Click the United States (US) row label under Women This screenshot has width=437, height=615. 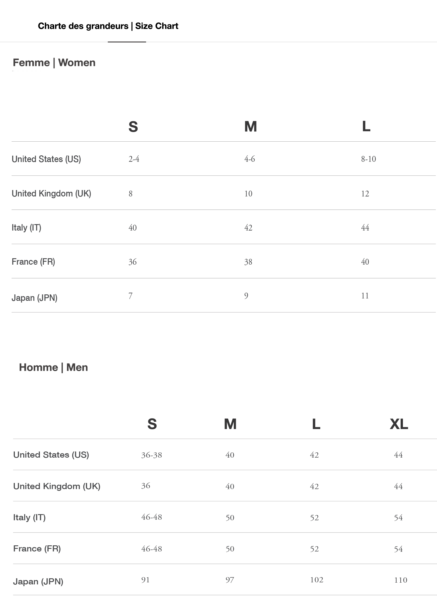tap(46, 159)
